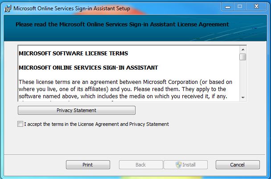The height and width of the screenshot is (179, 271).
Task: Maximize the setup window
Action: point(241,7)
